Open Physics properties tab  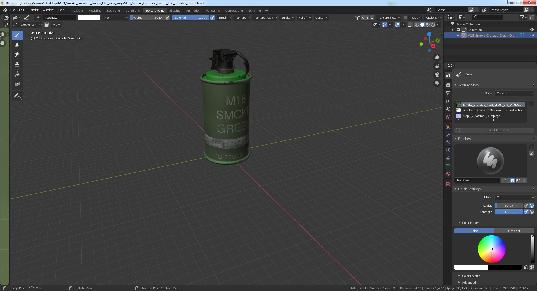[x=448, y=150]
